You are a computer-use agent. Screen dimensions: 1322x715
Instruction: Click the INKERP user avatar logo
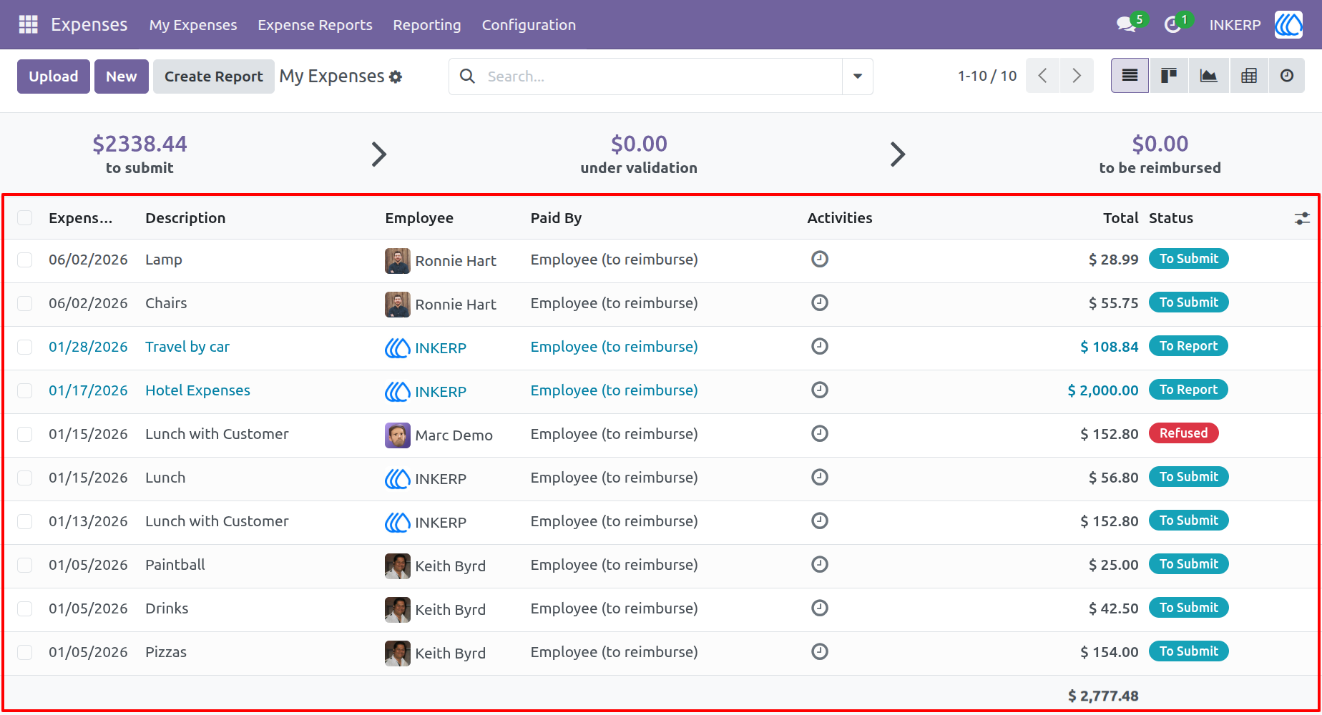1288,24
